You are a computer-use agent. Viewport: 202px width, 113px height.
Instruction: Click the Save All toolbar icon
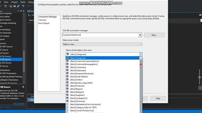click(18, 6)
